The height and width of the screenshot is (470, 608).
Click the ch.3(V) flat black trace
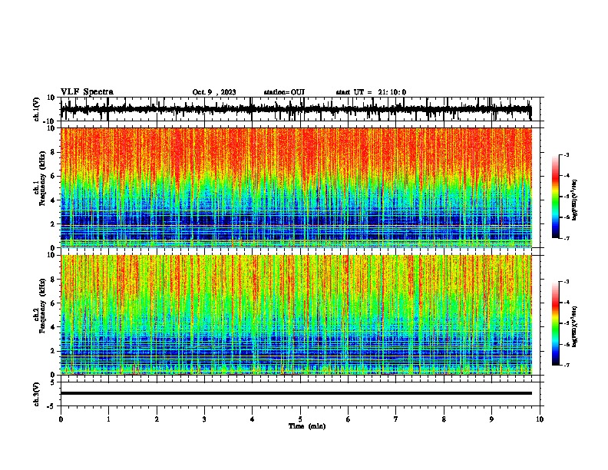pyautogui.click(x=296, y=393)
